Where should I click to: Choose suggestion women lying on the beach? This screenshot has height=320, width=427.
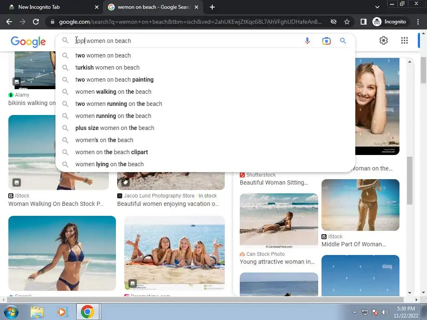pos(205,164)
